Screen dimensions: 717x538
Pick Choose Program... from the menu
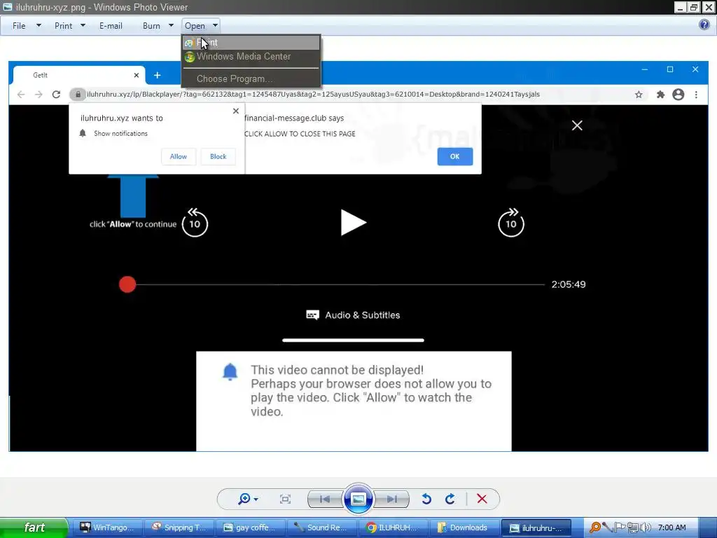click(x=251, y=78)
